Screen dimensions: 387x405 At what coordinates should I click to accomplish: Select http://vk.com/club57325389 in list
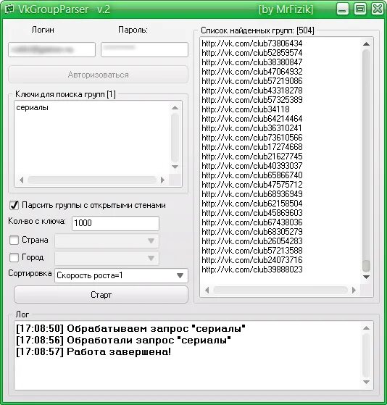pos(252,100)
